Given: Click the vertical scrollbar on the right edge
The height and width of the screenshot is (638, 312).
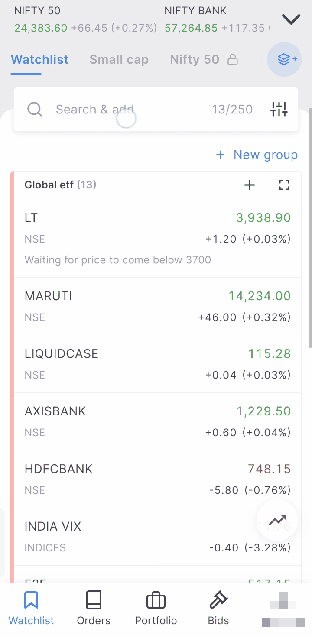Looking at the screenshot, I should pyautogui.click(x=310, y=227).
